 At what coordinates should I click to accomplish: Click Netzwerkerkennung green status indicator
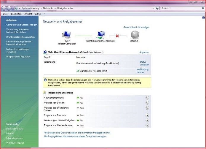pos(78,98)
